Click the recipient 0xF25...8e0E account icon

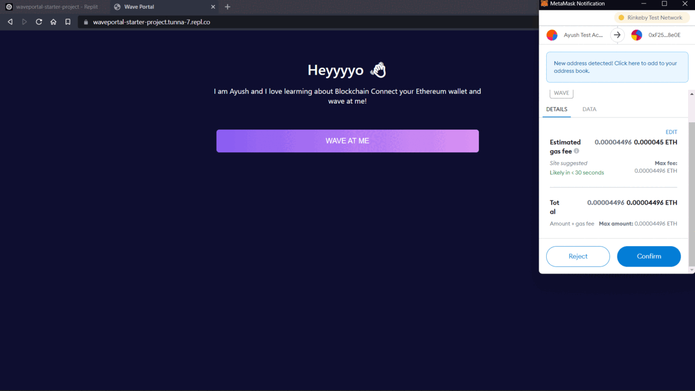pos(636,35)
